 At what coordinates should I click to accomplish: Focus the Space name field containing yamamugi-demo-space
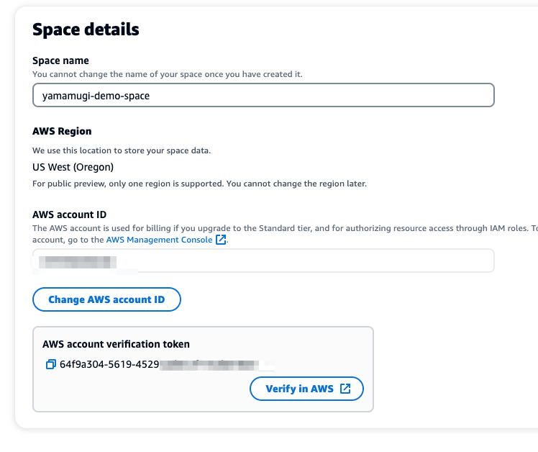(x=263, y=95)
